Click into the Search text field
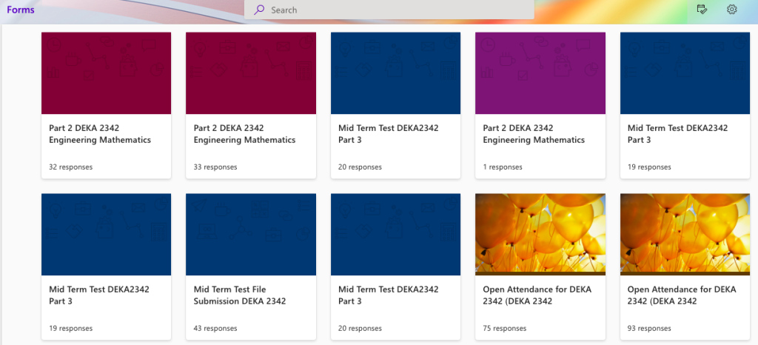The image size is (758, 345). coord(392,10)
